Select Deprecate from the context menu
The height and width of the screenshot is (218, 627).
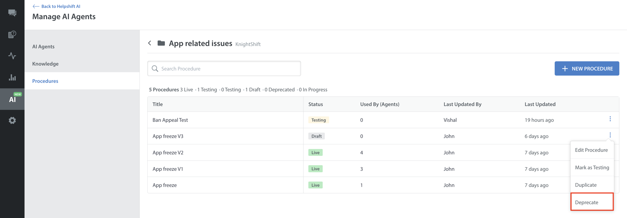(587, 202)
